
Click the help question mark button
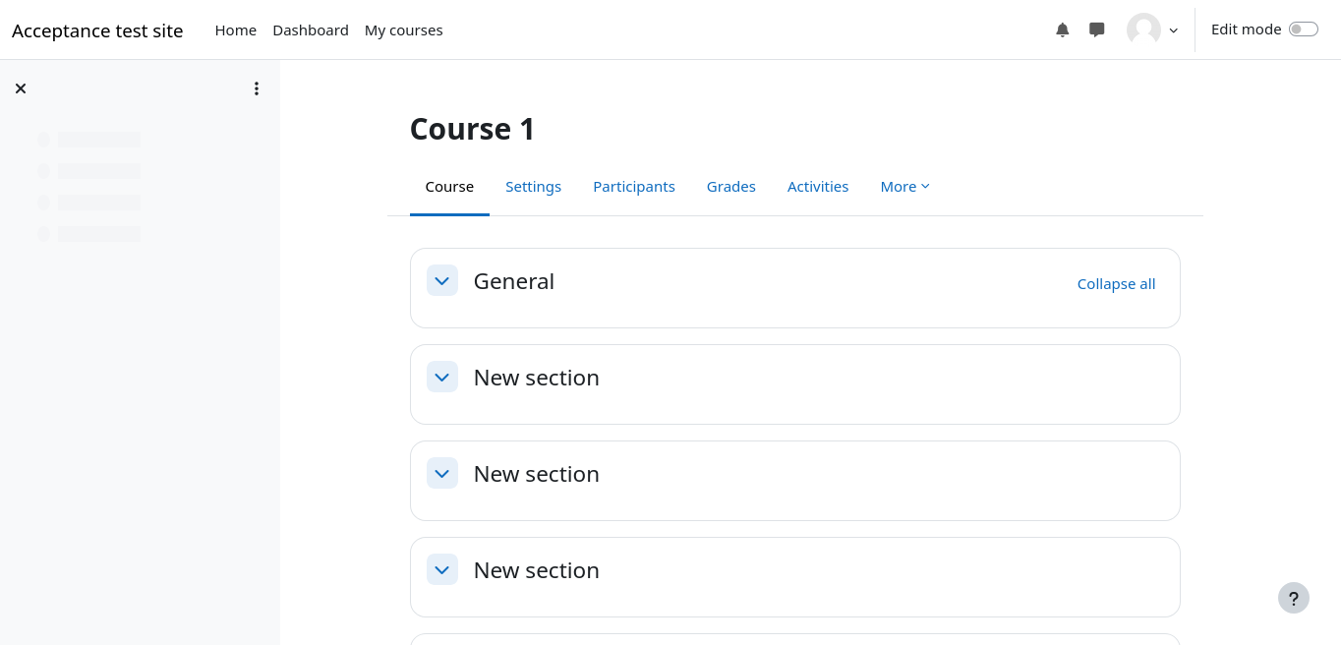point(1294,598)
